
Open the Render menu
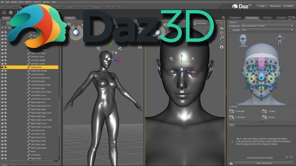(28, 2)
